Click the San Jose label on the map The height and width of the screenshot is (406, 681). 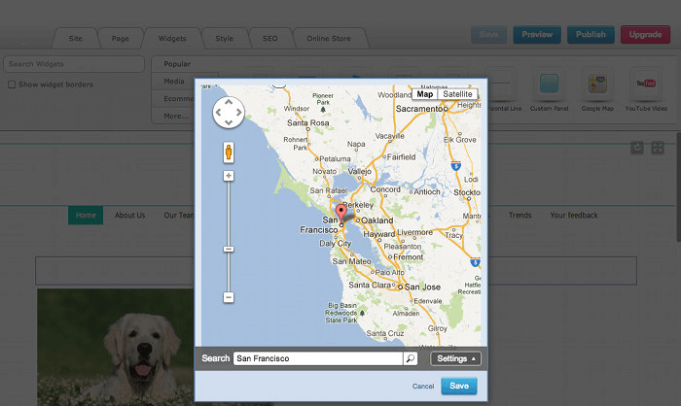pyautogui.click(x=422, y=288)
